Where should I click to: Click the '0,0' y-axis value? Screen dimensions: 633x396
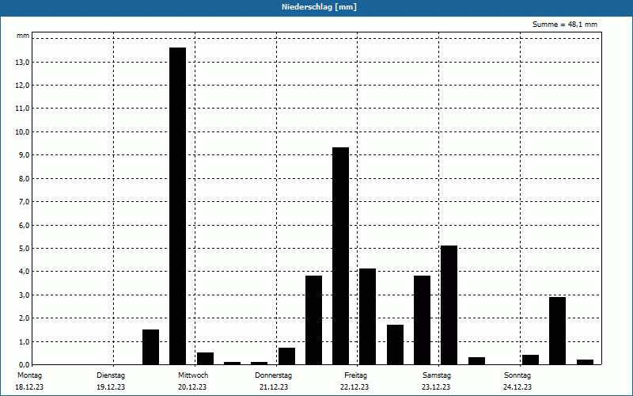(24, 365)
